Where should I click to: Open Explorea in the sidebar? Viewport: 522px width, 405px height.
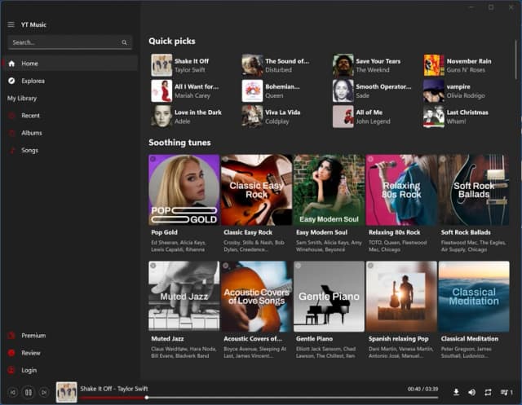(x=69, y=81)
